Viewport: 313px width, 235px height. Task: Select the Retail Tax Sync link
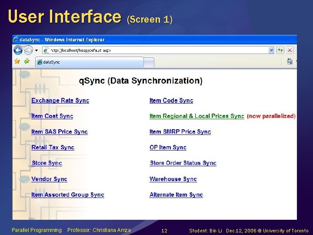[53, 148]
